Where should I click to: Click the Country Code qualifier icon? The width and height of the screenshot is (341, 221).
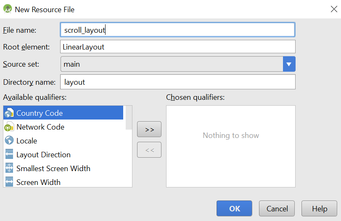point(9,113)
